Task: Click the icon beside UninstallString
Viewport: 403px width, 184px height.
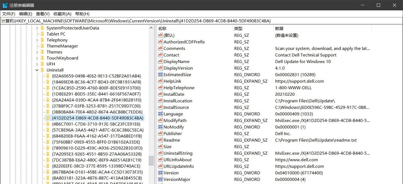Action: click(x=160, y=153)
